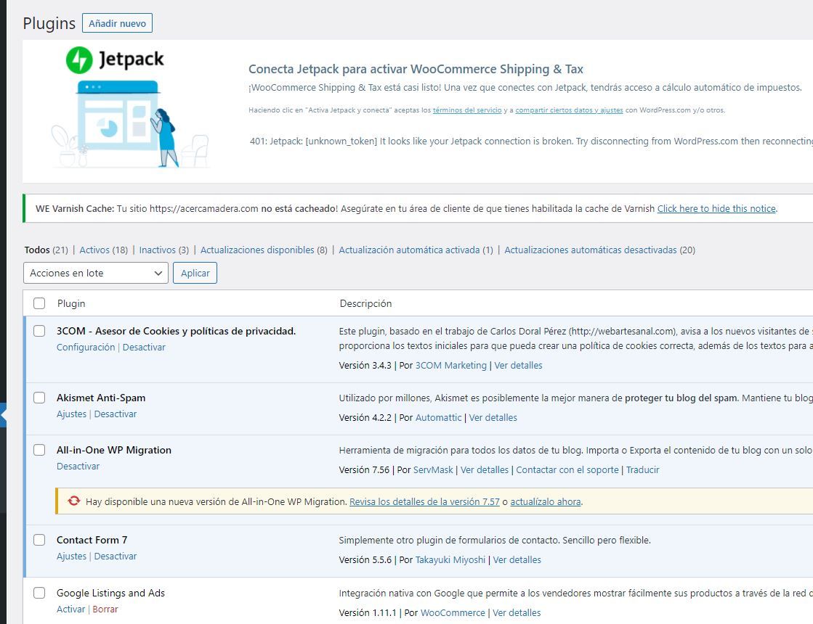The height and width of the screenshot is (624, 813).
Task: Tick the Contact Form 7 checkbox
Action: pos(39,540)
